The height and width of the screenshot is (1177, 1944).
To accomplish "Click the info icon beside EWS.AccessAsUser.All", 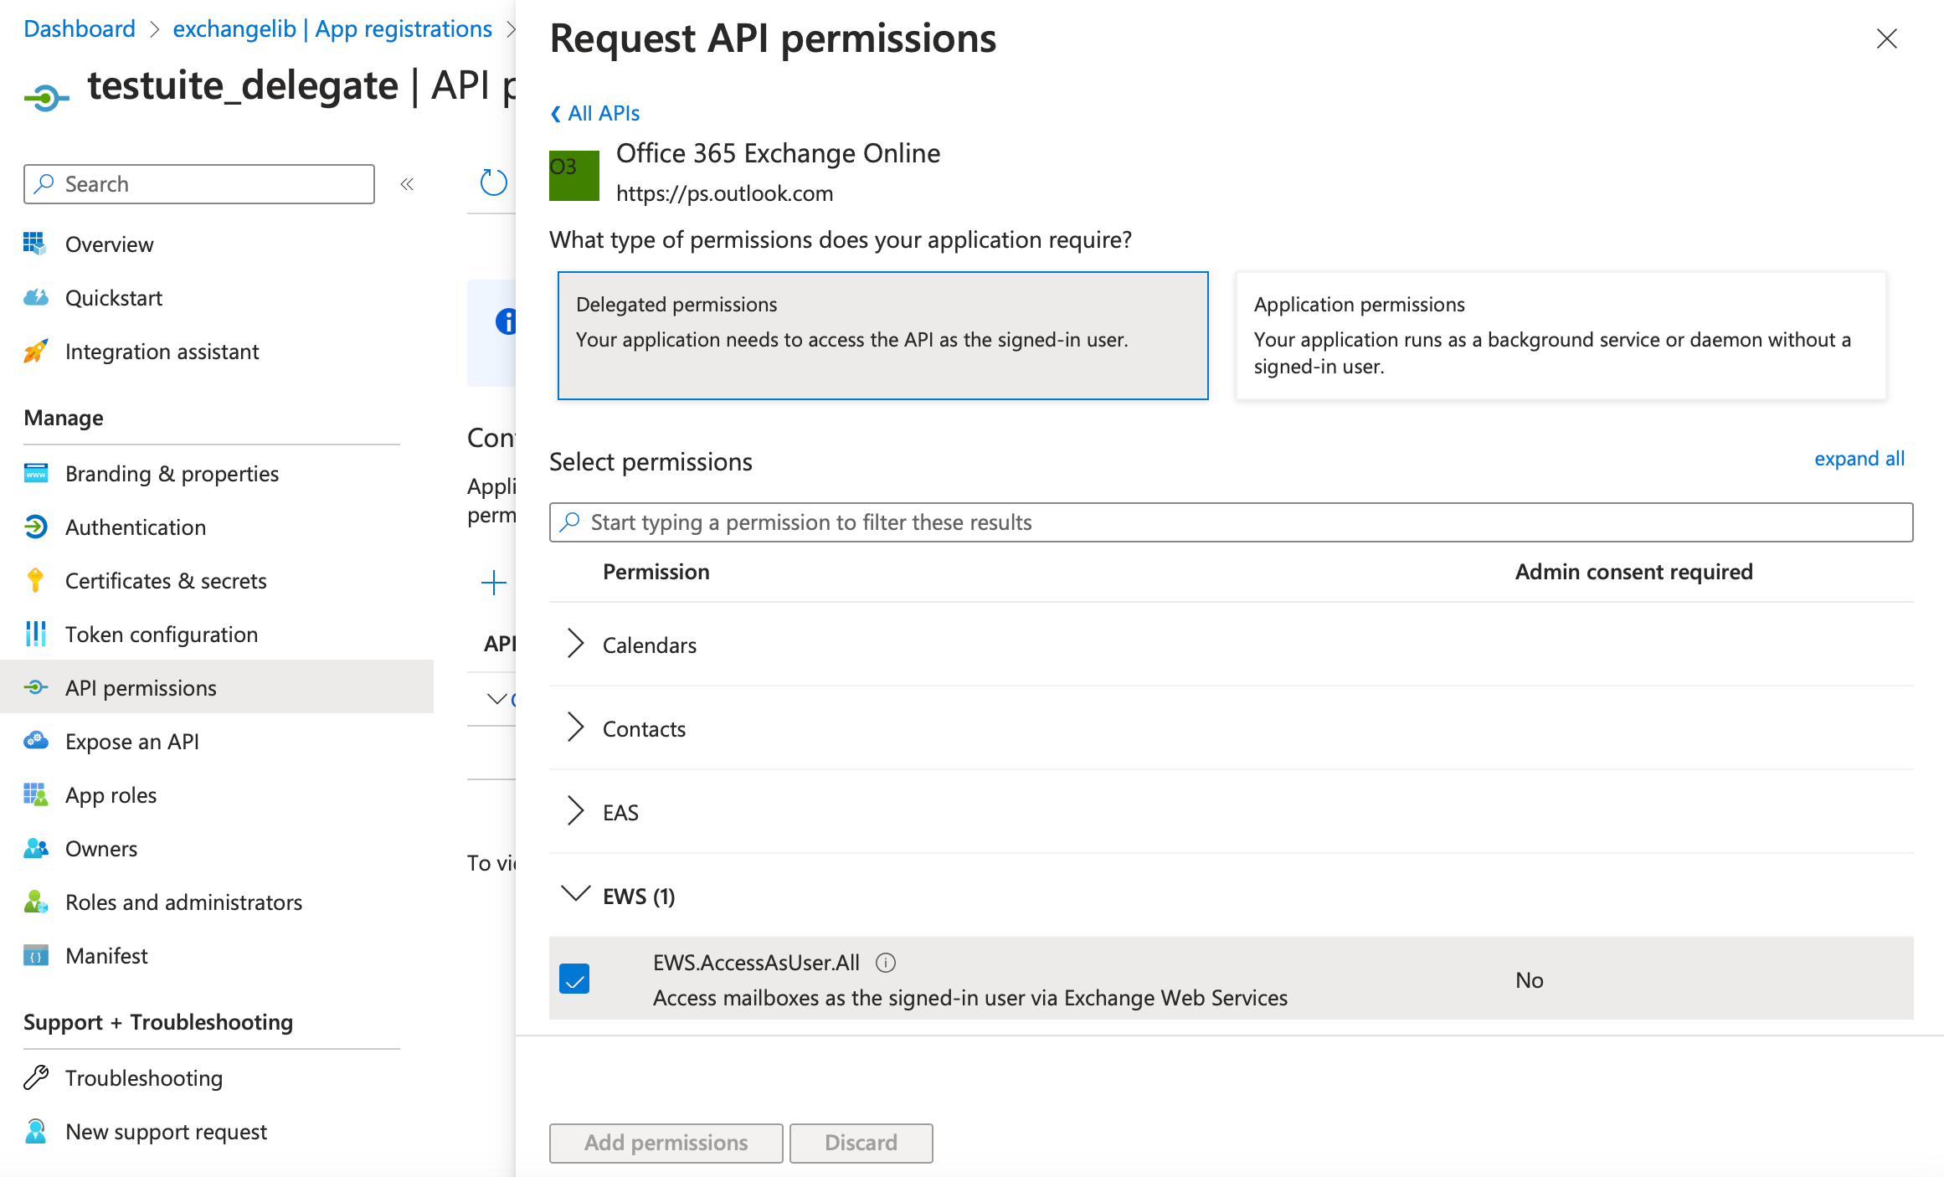I will [887, 963].
